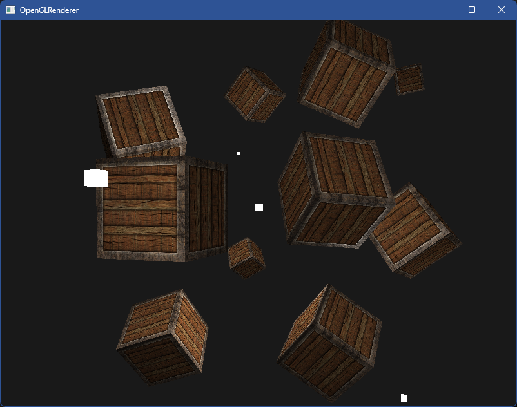Click the tiny white light cube above center
The height and width of the screenshot is (407, 517).
[239, 153]
